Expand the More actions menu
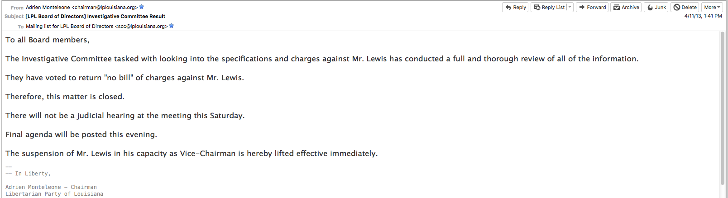Viewport: 728px width, 198px height. pyautogui.click(x=712, y=7)
